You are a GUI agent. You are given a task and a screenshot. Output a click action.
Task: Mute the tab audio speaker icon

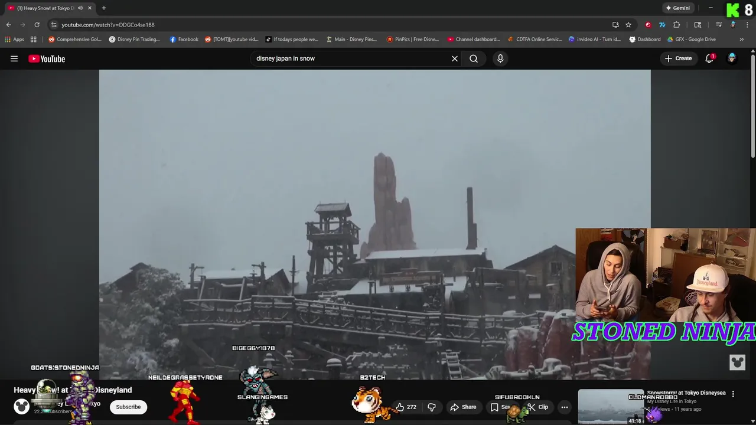pos(80,8)
